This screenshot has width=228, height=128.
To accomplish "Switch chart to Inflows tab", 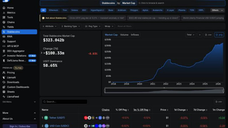I will tap(135, 35).
